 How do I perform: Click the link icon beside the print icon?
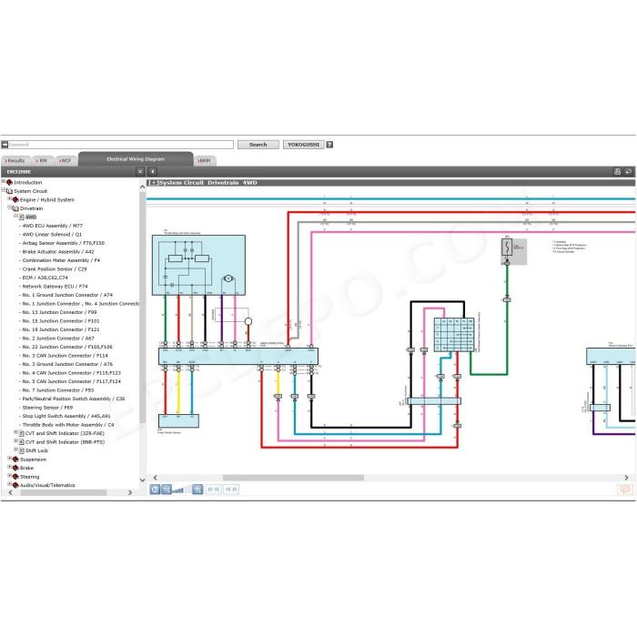point(629,172)
